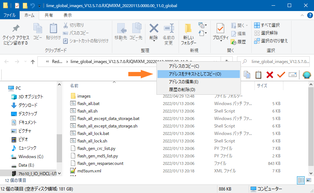The height and width of the screenshot is (193, 314).
Task: Click the search box
Action: coord(273,62)
